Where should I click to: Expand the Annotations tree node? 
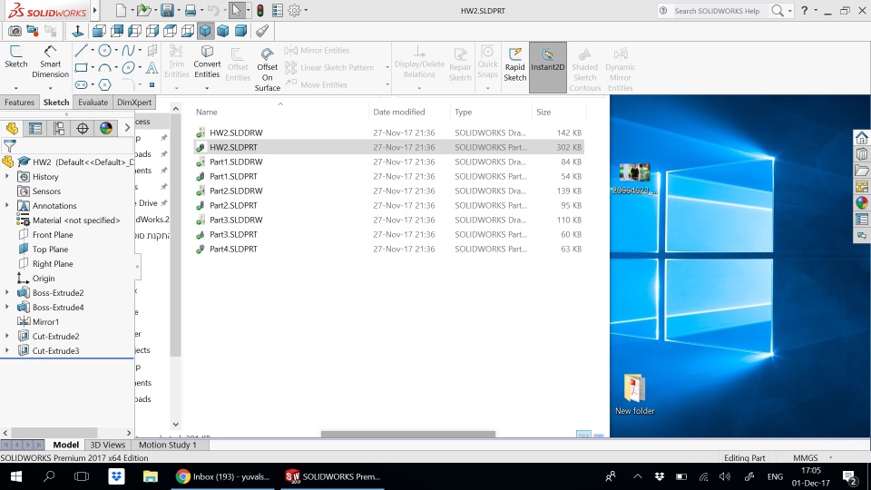tap(6, 205)
